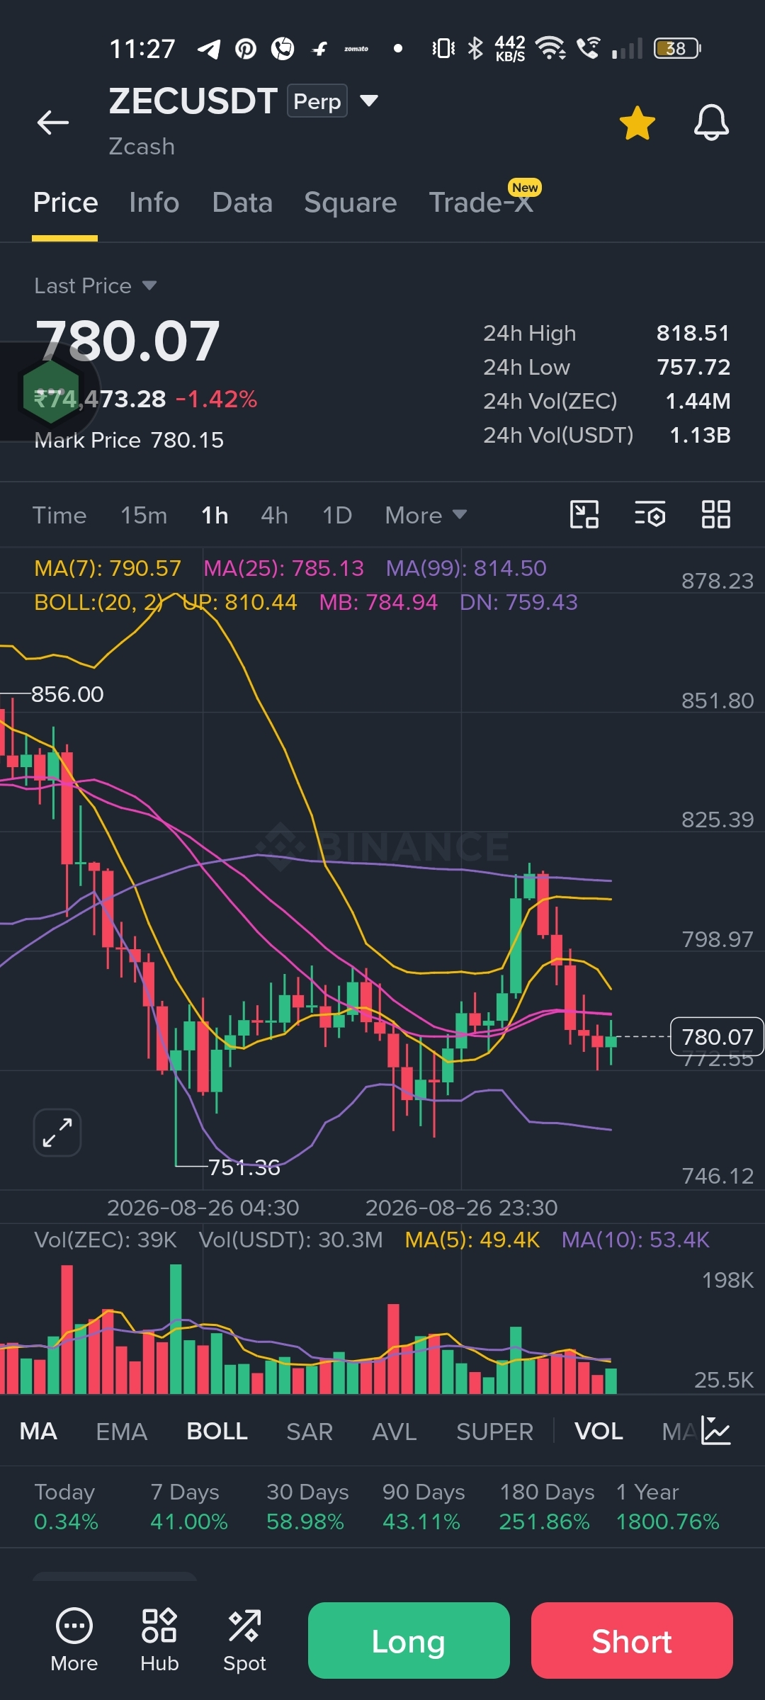This screenshot has height=1700, width=765.
Task: Tap the Wi-Fi status icon
Action: coord(550,48)
